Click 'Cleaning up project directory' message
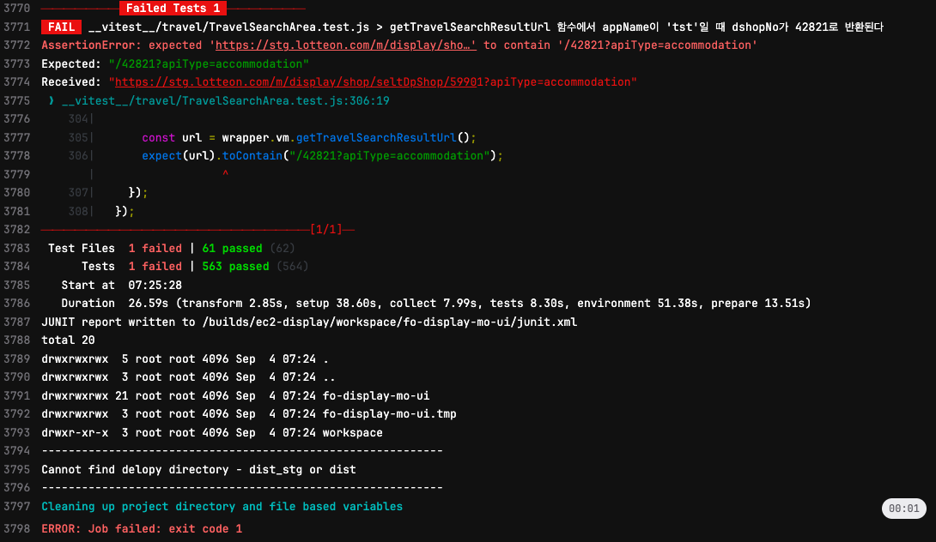 pyautogui.click(x=222, y=506)
